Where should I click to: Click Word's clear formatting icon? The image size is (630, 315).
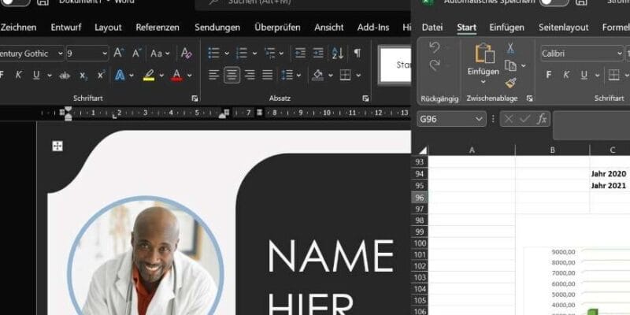click(x=186, y=54)
